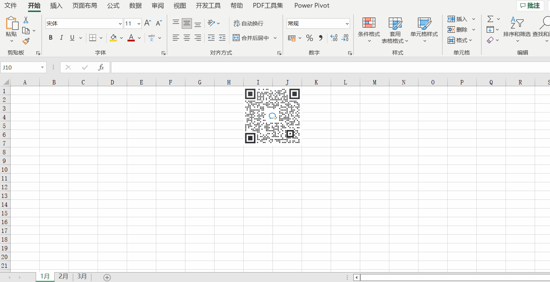This screenshot has height=282, width=550.
Task: Open the font name dropdown 宋体
Action: click(x=121, y=24)
